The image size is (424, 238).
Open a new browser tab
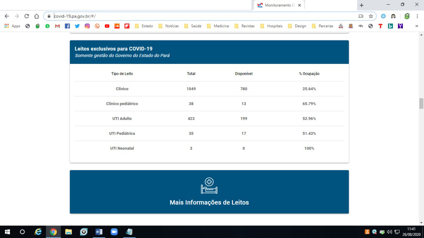tap(361, 5)
